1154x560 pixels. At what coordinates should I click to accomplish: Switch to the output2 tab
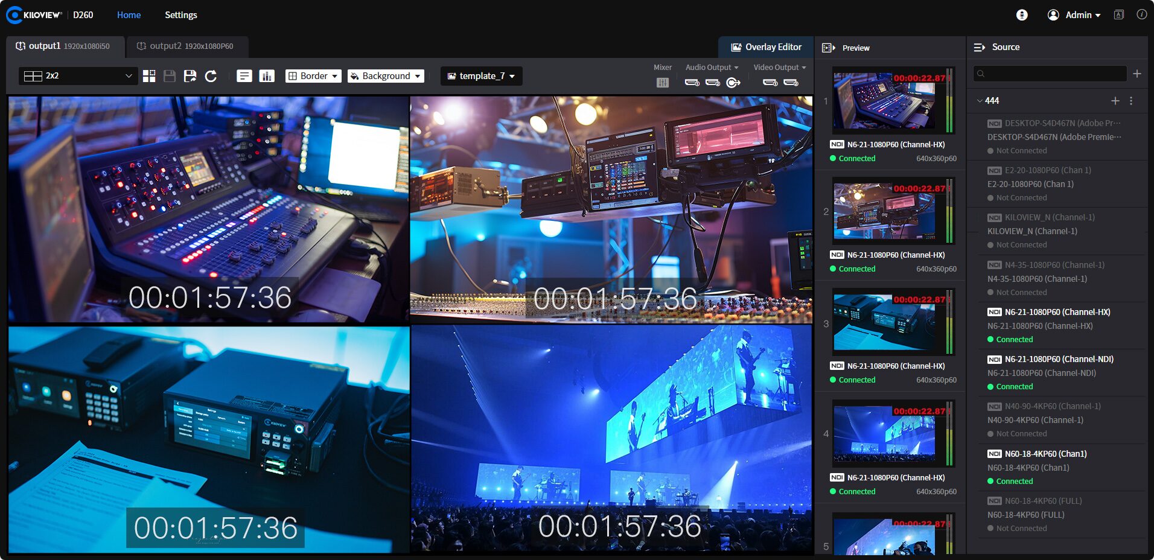(186, 46)
